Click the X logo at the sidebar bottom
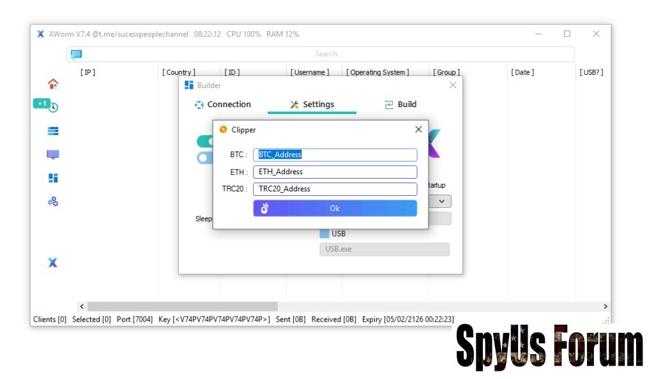 pos(53,263)
